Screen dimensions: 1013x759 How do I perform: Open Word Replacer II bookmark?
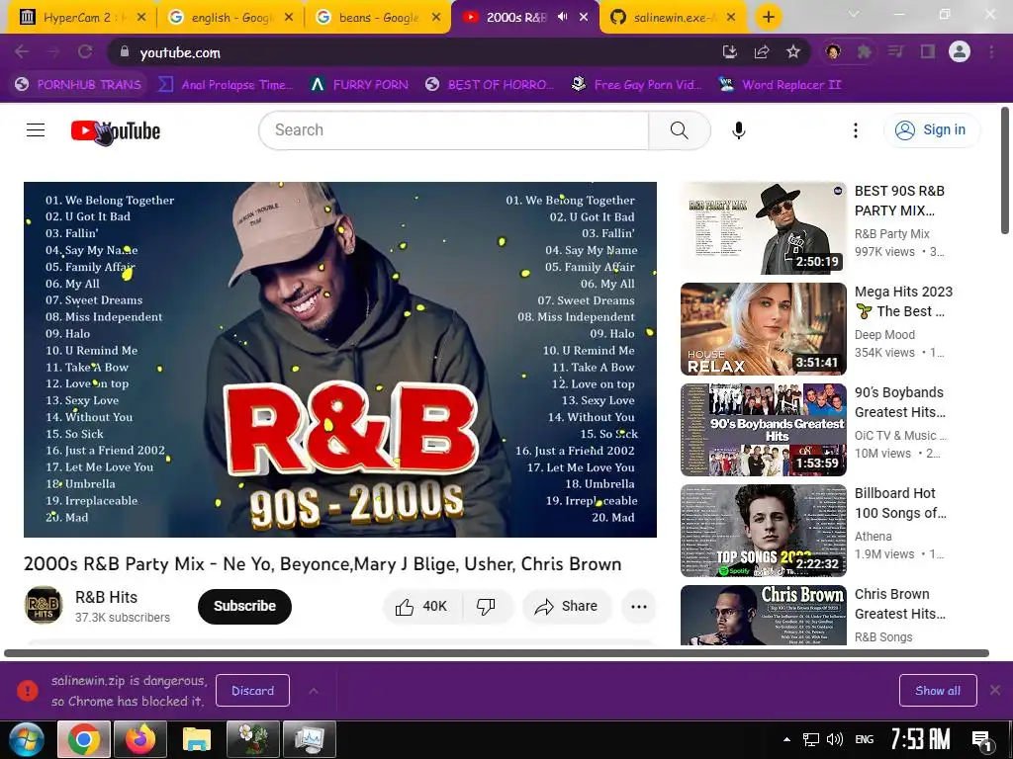coord(780,85)
